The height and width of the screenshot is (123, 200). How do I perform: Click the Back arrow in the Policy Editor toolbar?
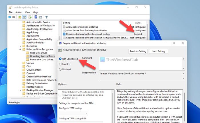(x=9, y=17)
